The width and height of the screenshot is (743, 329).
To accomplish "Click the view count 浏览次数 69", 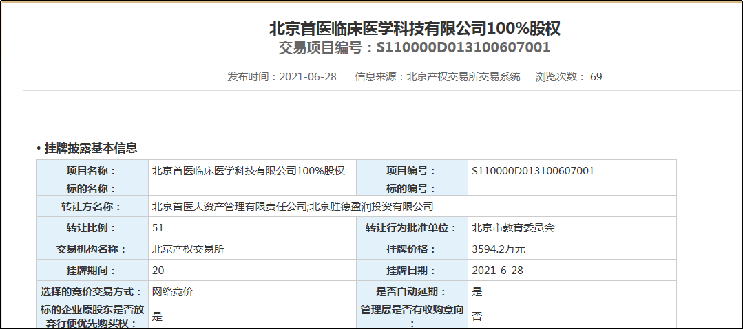I will [x=569, y=76].
